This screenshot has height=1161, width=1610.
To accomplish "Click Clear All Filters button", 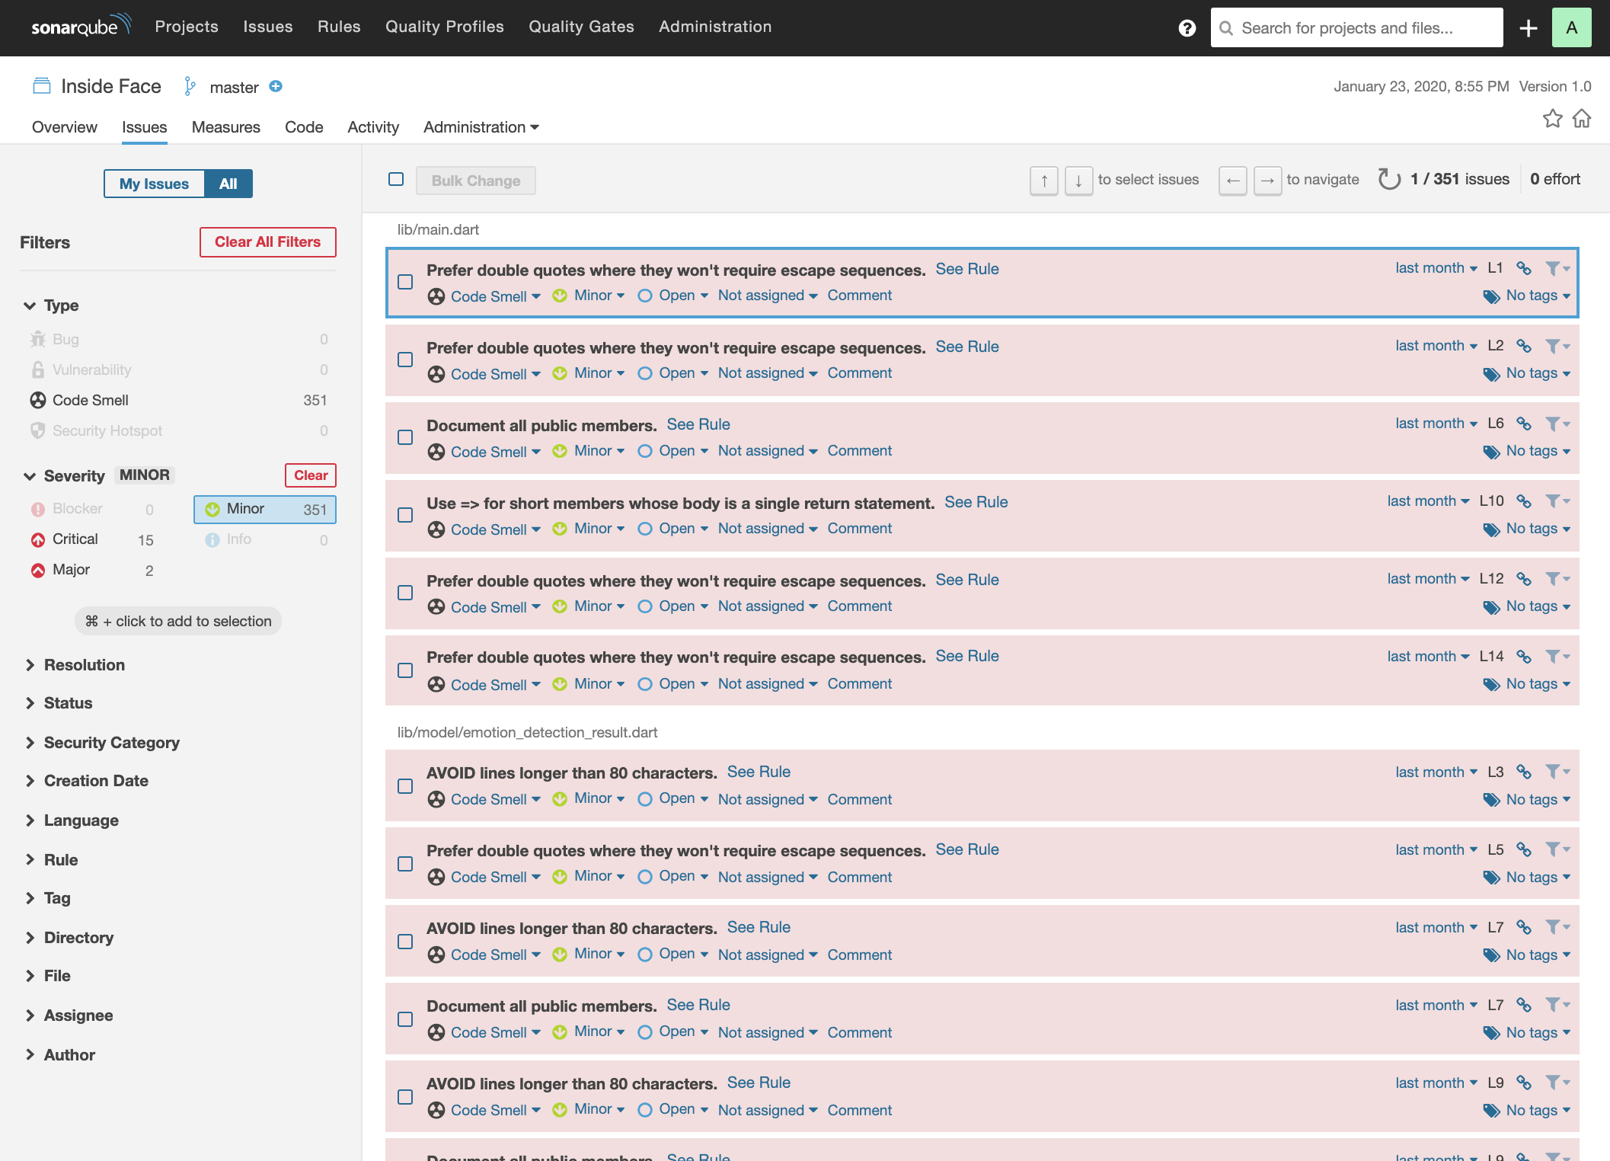I will pyautogui.click(x=267, y=241).
